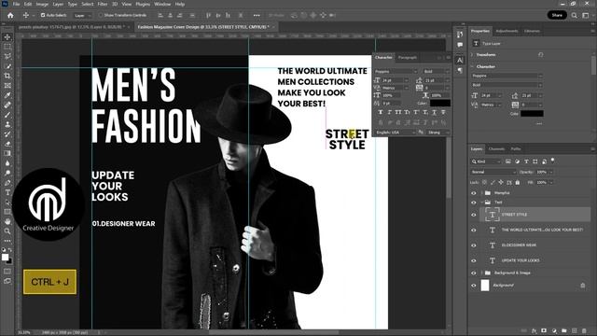
Task: Hide the STREET STYLE layer
Action: click(x=474, y=215)
